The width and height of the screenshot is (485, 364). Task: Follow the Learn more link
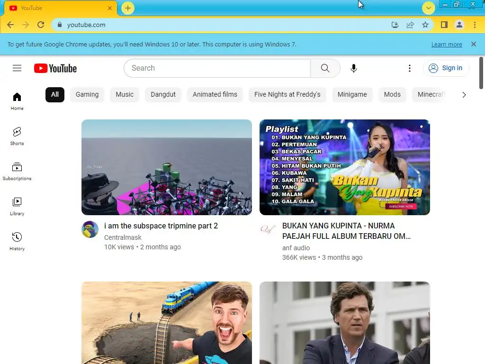tap(447, 44)
